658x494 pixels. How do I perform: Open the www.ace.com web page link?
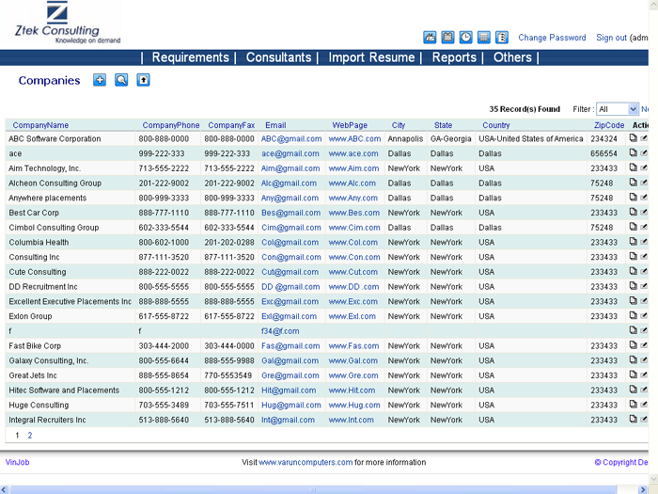353,153
